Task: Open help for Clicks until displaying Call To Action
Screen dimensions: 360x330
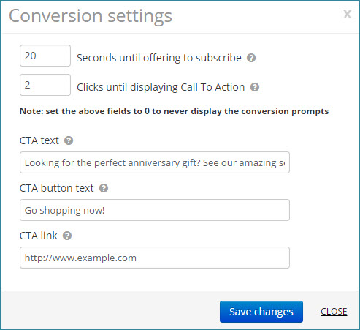Action: tap(255, 87)
